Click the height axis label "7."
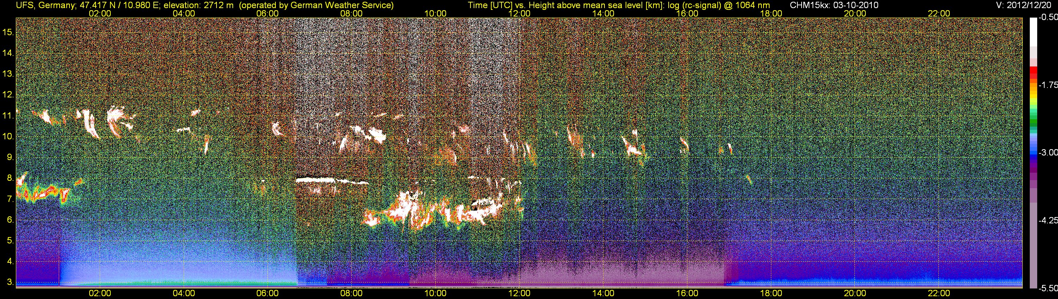Viewport: 1058px width, 299px height. click(x=10, y=199)
